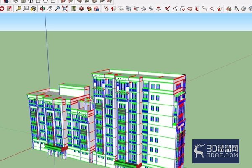Click the red stacked layers plugin icon
The width and height of the screenshot is (252, 168).
coord(158,8)
